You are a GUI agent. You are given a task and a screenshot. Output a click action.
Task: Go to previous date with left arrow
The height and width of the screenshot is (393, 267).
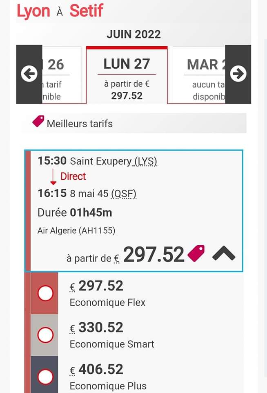(x=29, y=74)
